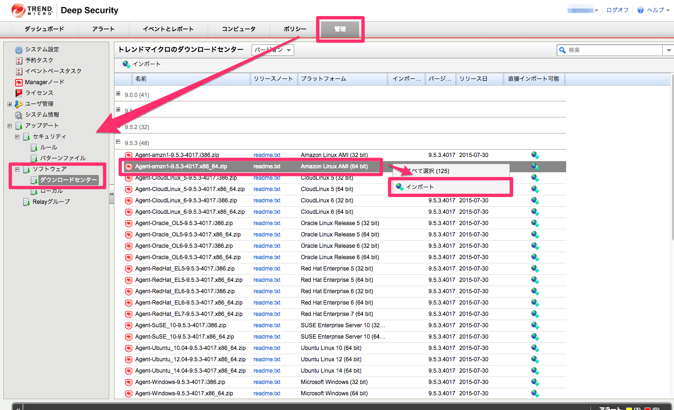Click the インポート icon in the toolbar

coord(125,63)
